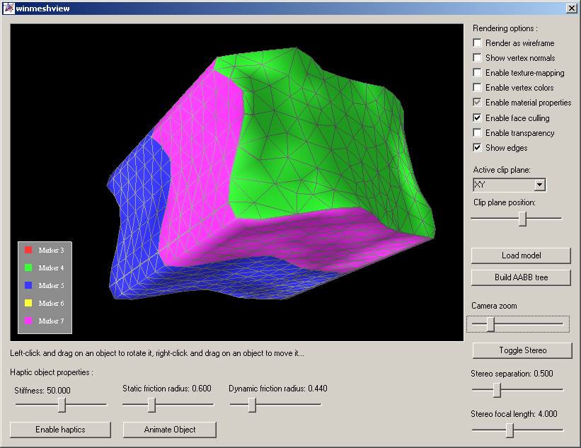Uncheck Enable face culling

[x=478, y=118]
